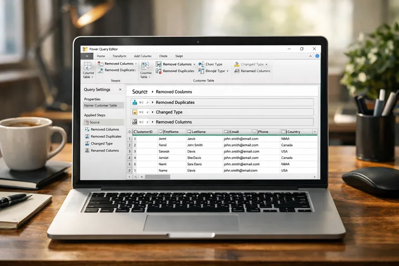Select the Source step in Applied Steps

(x=103, y=122)
